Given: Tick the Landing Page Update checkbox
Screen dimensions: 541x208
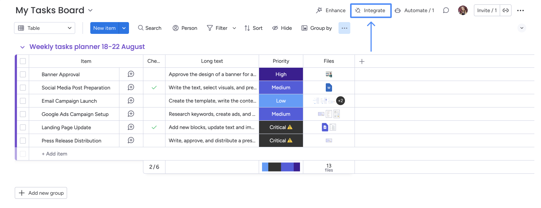Looking at the screenshot, I should [23, 127].
